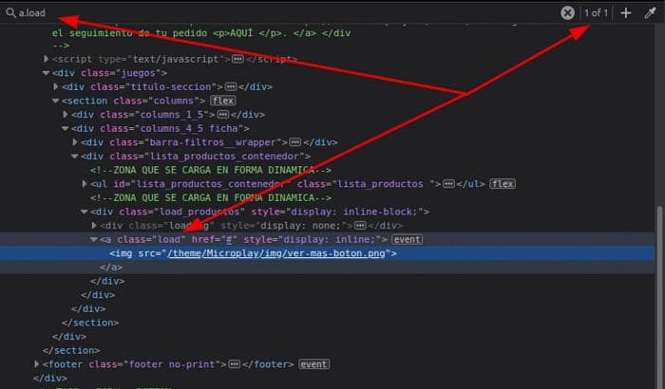Select the comment text with AQUÍ
Viewport: 665px width, 389px height.
(x=201, y=33)
